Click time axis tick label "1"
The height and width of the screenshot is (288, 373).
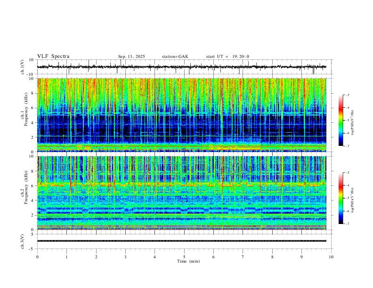click(x=66, y=257)
